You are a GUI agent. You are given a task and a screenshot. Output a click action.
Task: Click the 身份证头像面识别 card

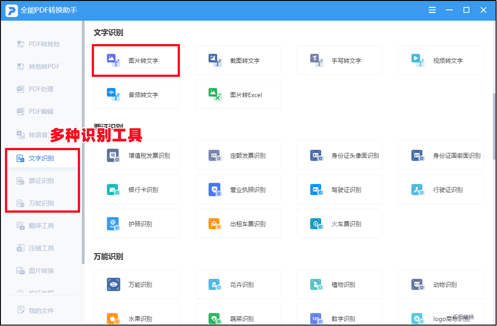click(340, 156)
